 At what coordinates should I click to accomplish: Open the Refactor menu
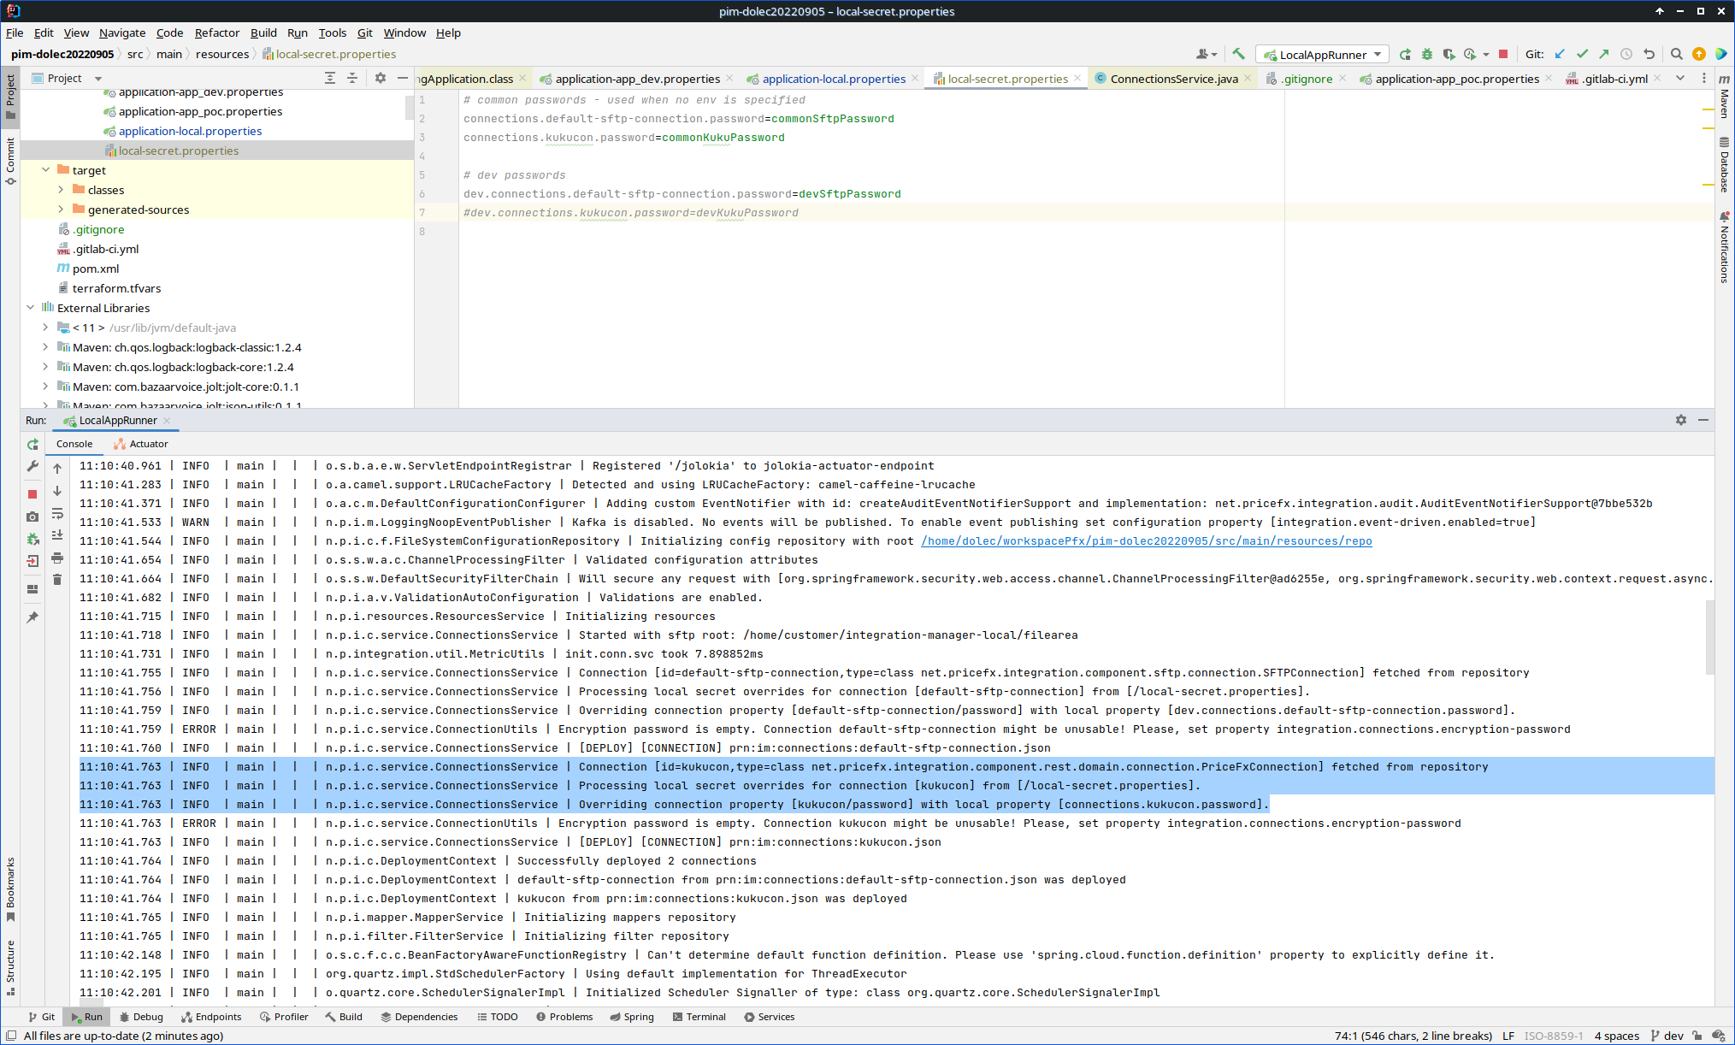(x=217, y=32)
